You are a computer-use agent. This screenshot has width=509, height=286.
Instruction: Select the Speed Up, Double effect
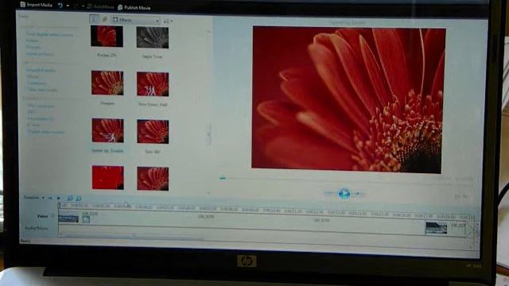[108, 130]
